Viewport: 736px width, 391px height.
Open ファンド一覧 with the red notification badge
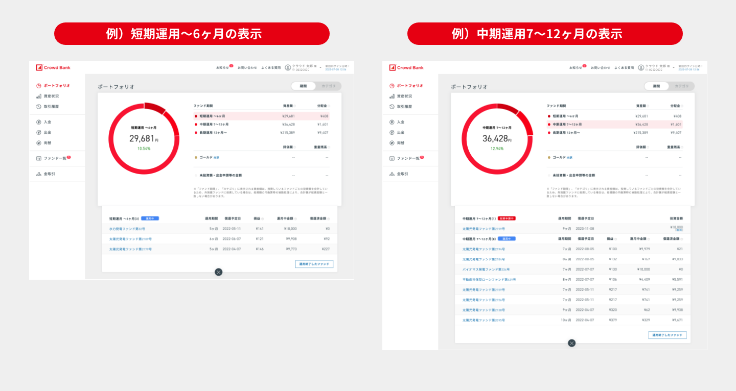[x=55, y=158]
